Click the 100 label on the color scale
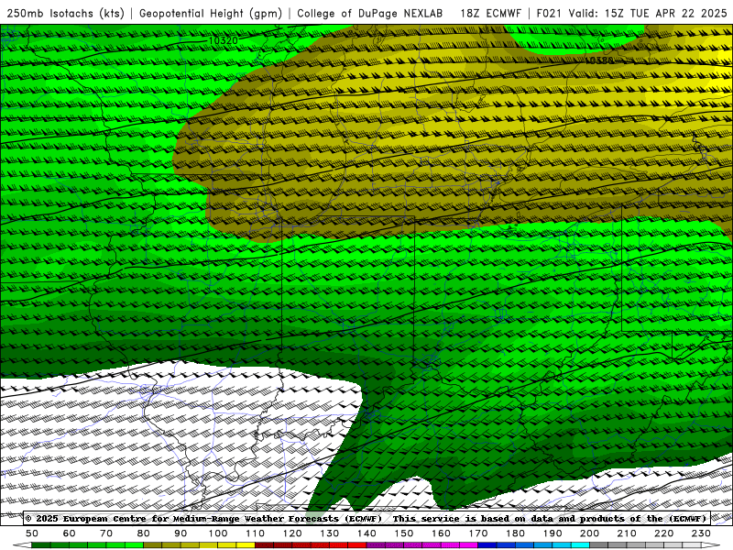 pos(218,533)
